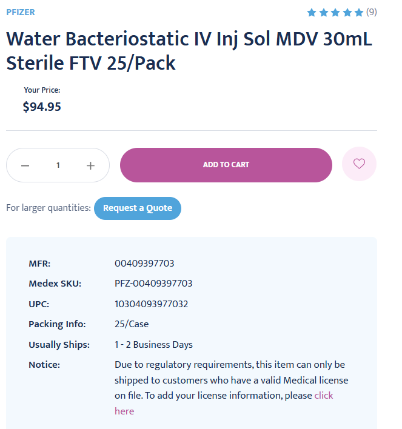
Task: Open the (9) reviews count
Action: 371,12
